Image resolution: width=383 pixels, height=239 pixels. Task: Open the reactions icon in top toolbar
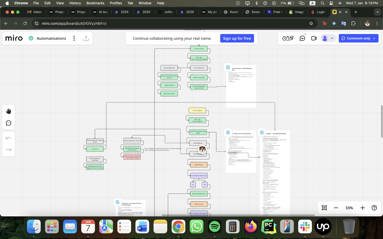[288, 38]
